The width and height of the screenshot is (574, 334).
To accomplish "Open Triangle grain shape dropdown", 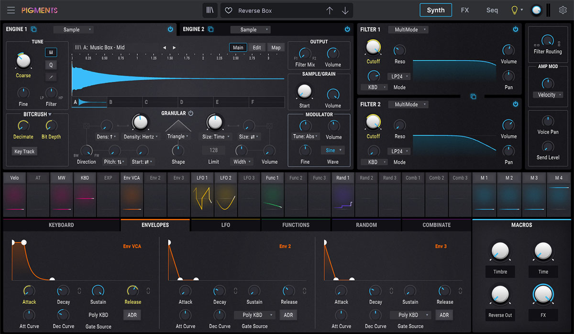I will (x=178, y=136).
